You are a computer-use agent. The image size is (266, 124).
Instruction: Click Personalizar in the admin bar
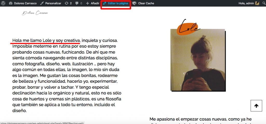[x=51, y=3]
